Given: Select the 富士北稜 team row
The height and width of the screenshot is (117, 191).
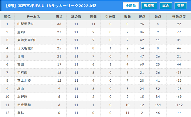Looking at the screenshot, I should coord(95,81).
